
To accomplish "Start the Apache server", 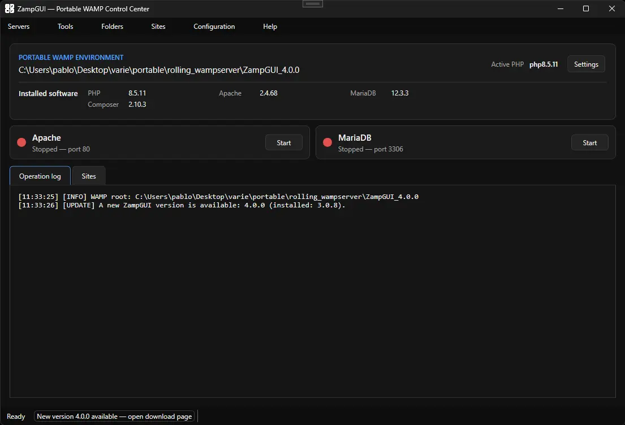I will coord(284,142).
